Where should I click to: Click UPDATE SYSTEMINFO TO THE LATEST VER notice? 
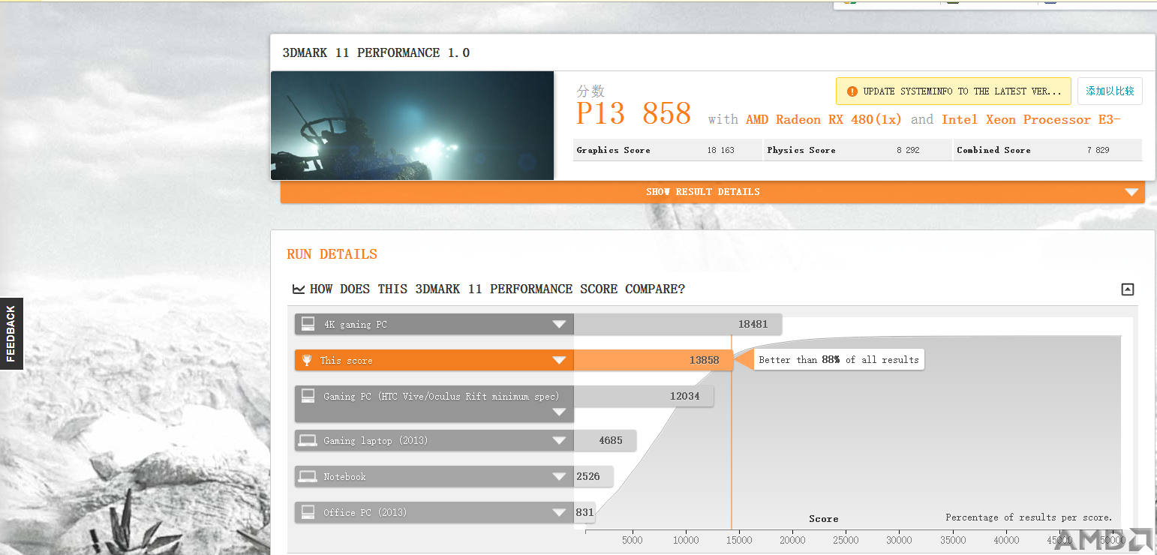954,91
